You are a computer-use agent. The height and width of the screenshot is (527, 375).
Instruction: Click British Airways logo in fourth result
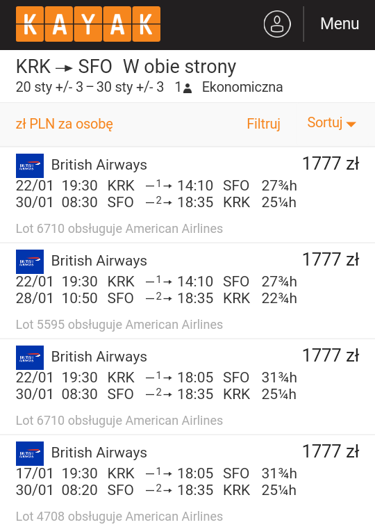click(x=30, y=454)
